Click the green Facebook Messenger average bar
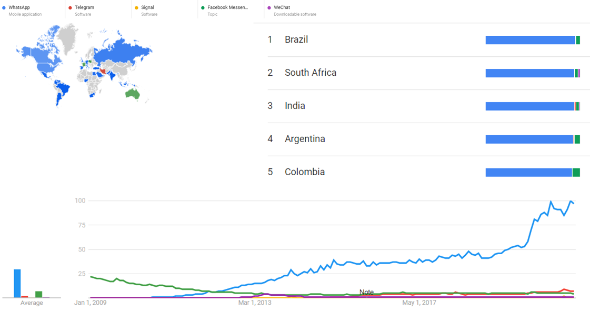Image resolution: width=590 pixels, height=311 pixels. click(x=38, y=294)
